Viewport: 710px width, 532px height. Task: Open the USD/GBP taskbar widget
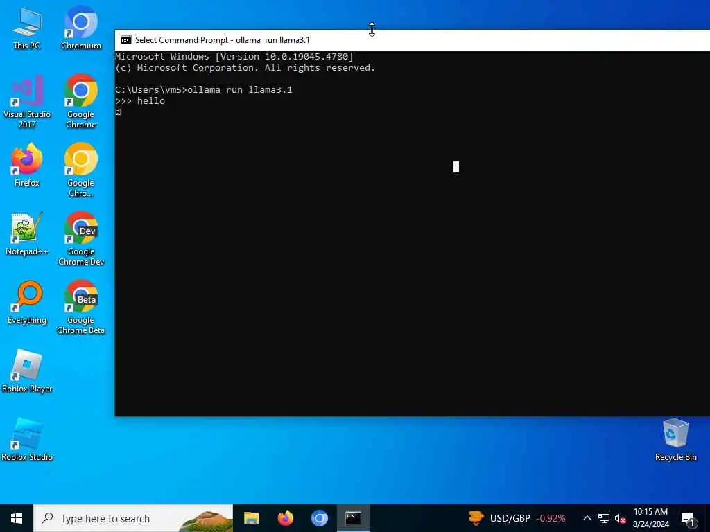517,518
